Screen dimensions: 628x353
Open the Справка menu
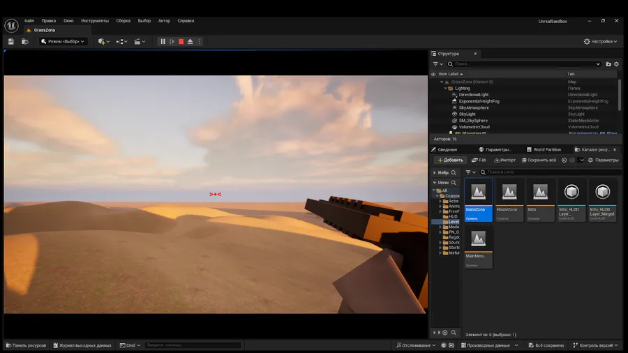(186, 21)
